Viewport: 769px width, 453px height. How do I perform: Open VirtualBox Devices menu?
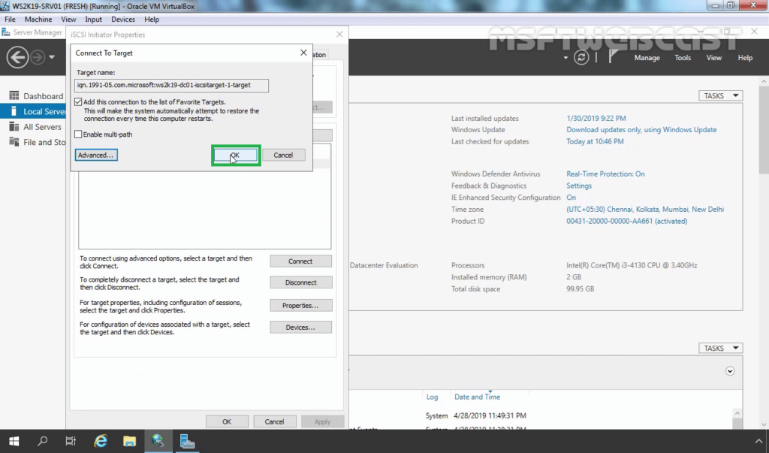(123, 19)
